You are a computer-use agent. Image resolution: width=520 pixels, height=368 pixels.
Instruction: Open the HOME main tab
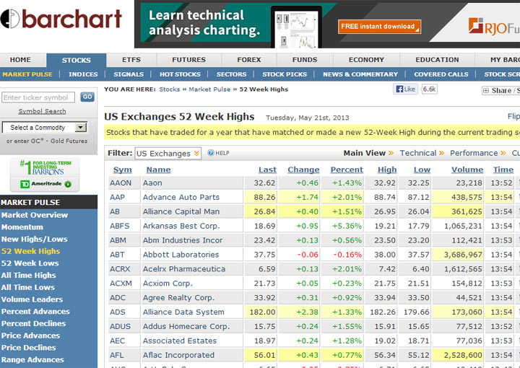20,60
